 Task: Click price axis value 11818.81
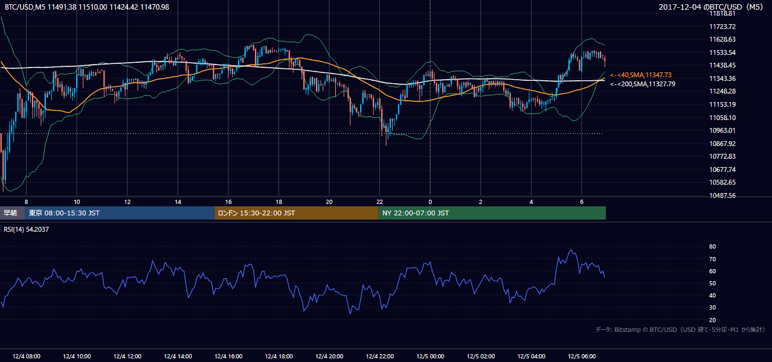point(722,13)
